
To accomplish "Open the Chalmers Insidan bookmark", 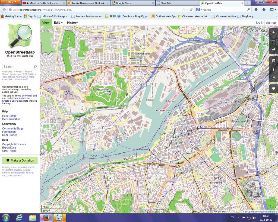I will 224,16.
